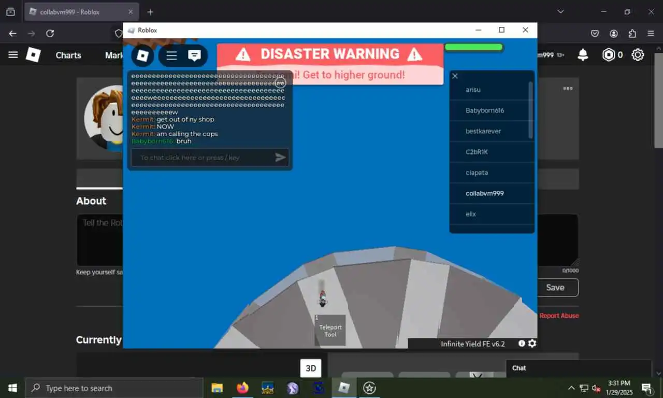This screenshot has height=398, width=663.
Task: Click the profile avatar thumbnail
Action: click(x=104, y=118)
